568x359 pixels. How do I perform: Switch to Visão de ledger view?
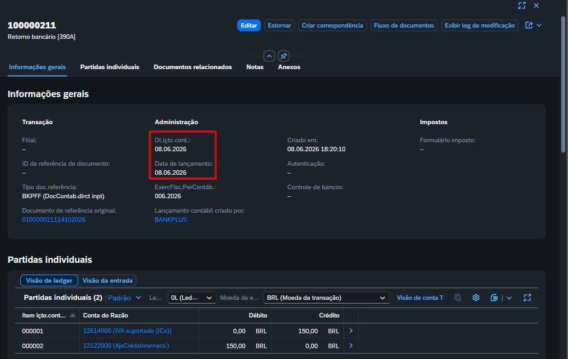coord(49,280)
